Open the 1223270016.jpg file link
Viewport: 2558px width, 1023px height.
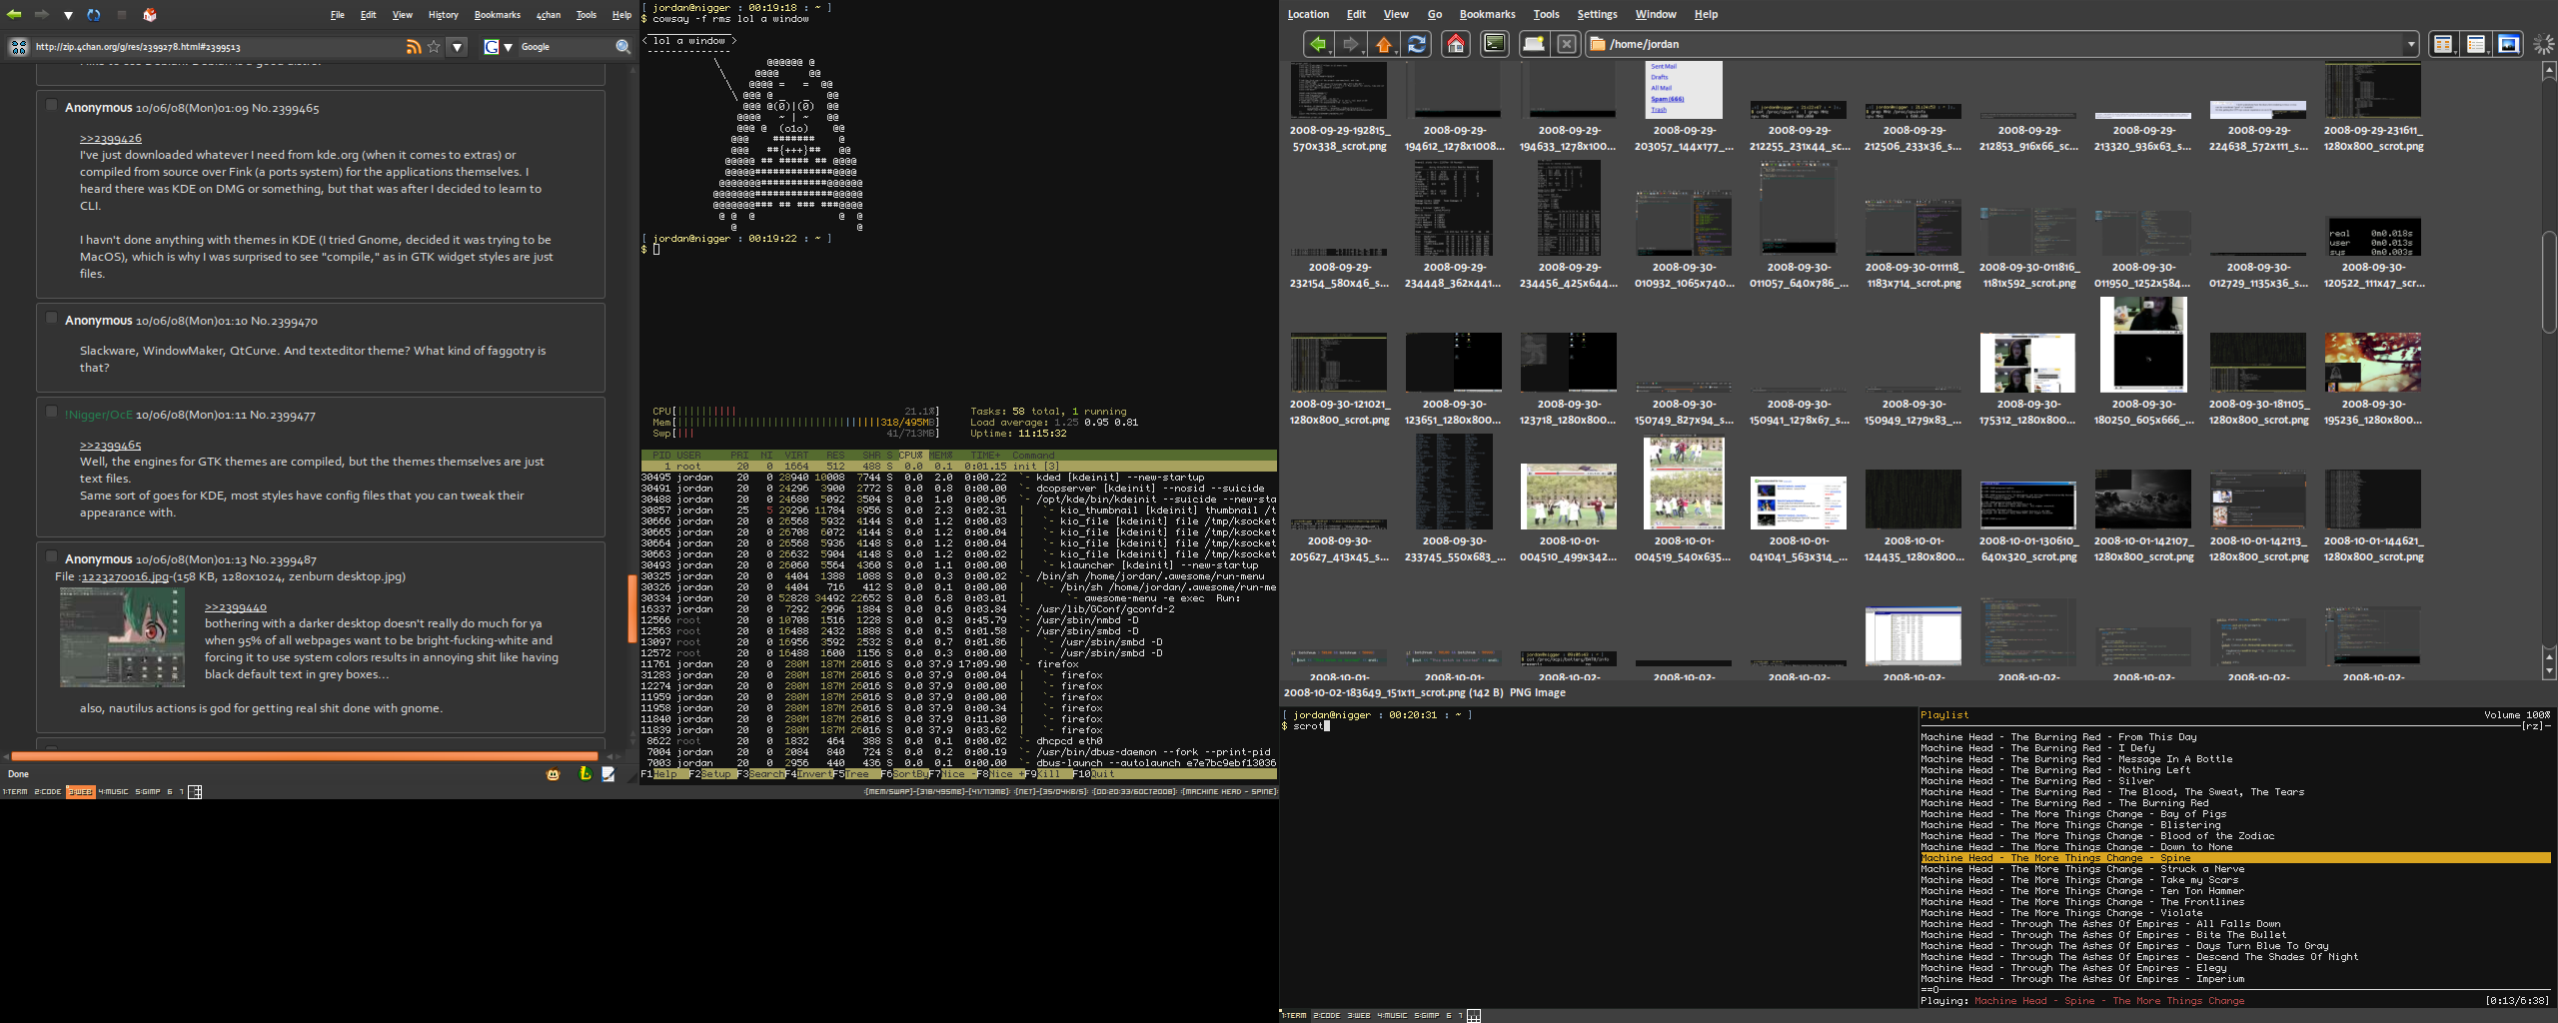coord(126,576)
